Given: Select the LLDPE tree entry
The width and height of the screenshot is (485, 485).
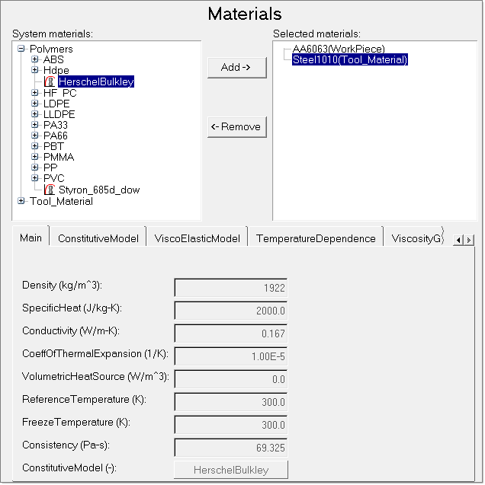Looking at the screenshot, I should click(59, 114).
